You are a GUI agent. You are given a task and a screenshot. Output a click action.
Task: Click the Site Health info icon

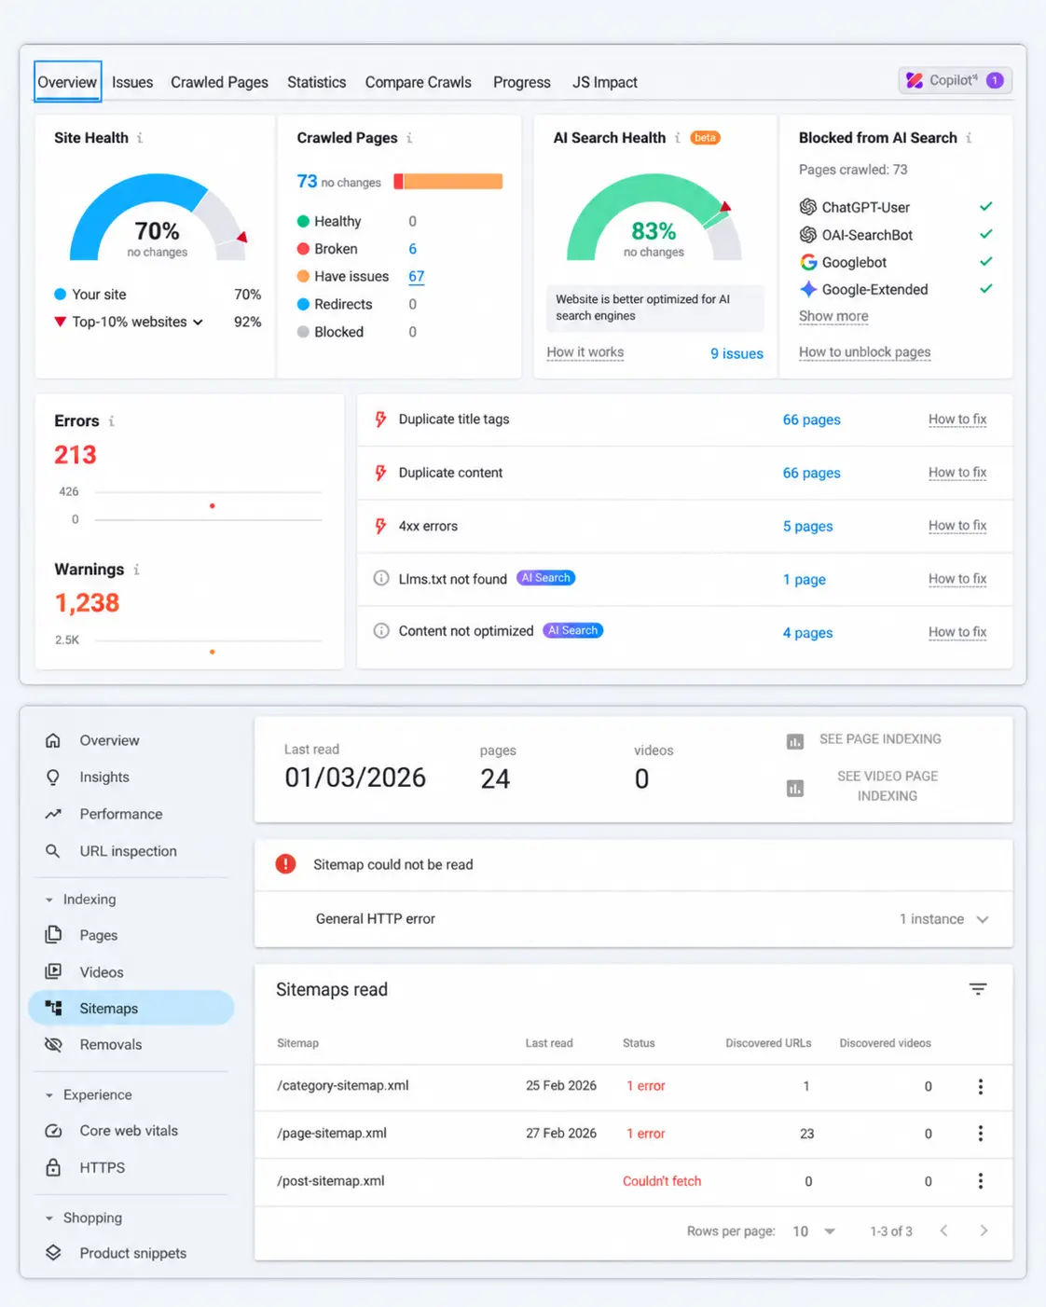[x=140, y=138]
